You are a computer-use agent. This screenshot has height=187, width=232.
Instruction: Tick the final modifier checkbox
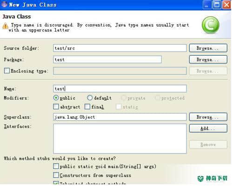(87, 107)
